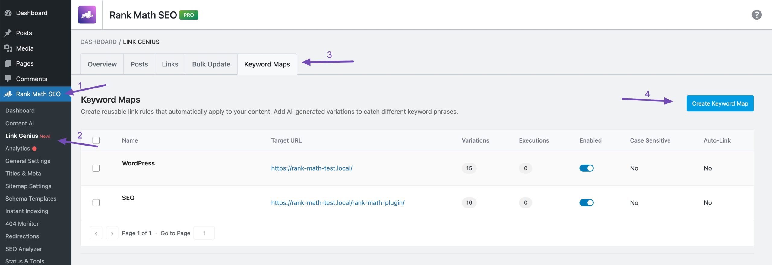Tick the SEO keyword map checkbox
The image size is (772, 265).
96,203
